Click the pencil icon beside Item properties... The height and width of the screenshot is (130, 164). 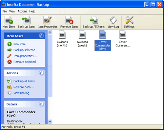pos(9,56)
